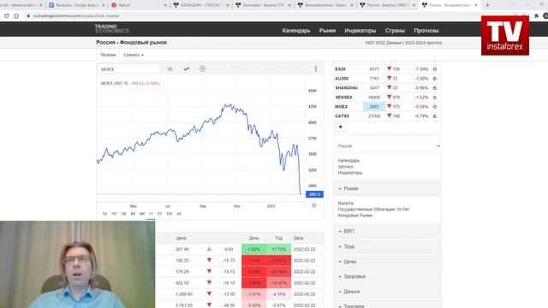Close the Google Docs browser tab
Image resolution: width=548 pixels, height=308 pixels.
point(103,5)
